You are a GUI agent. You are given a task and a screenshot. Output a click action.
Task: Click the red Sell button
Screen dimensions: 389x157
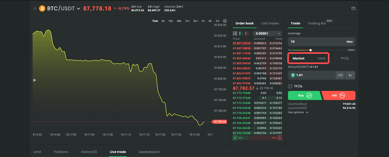click(x=339, y=95)
